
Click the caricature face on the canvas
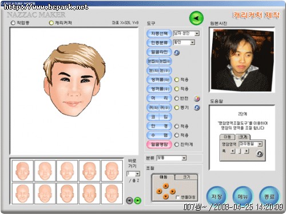(74, 80)
